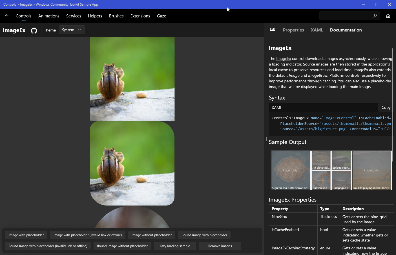This screenshot has height=255, width=396.
Task: Click the Description column header
Action: (367, 209)
